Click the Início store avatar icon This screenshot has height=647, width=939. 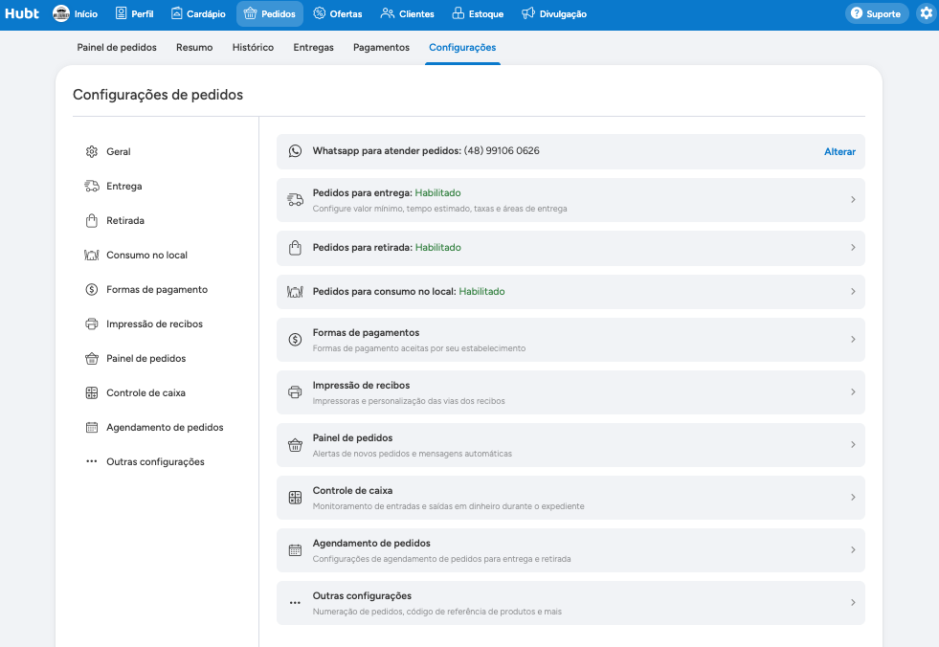[x=61, y=13]
